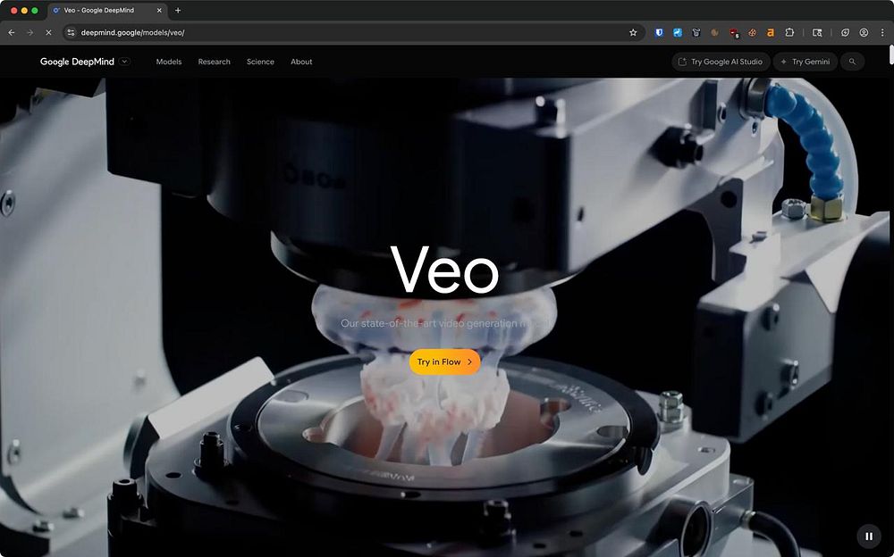Open the Models menu
The image size is (894, 557).
pos(169,62)
